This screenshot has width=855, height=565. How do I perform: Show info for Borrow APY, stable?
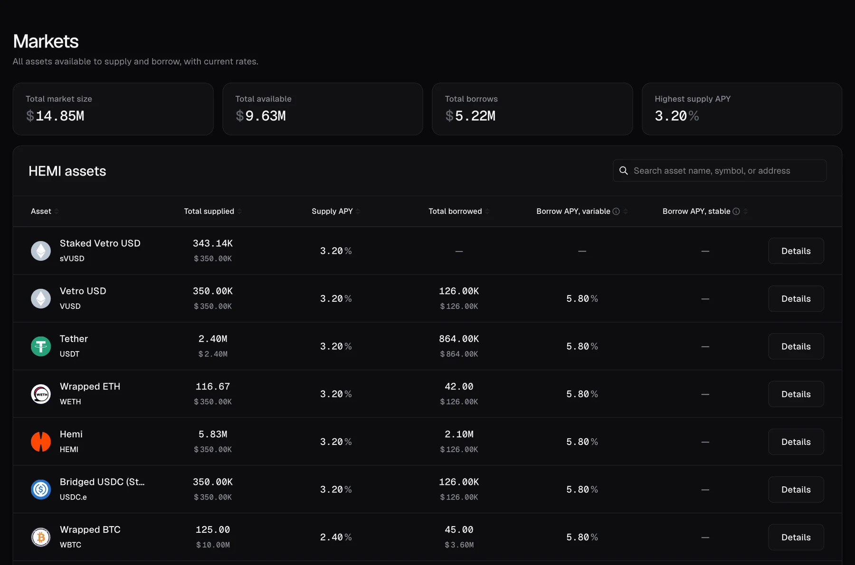[x=736, y=212]
